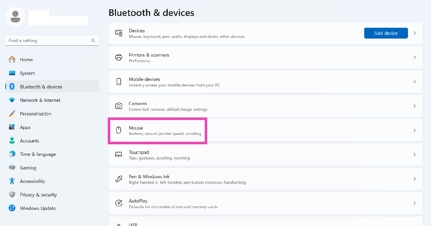Open Accessibility settings section

[32, 181]
